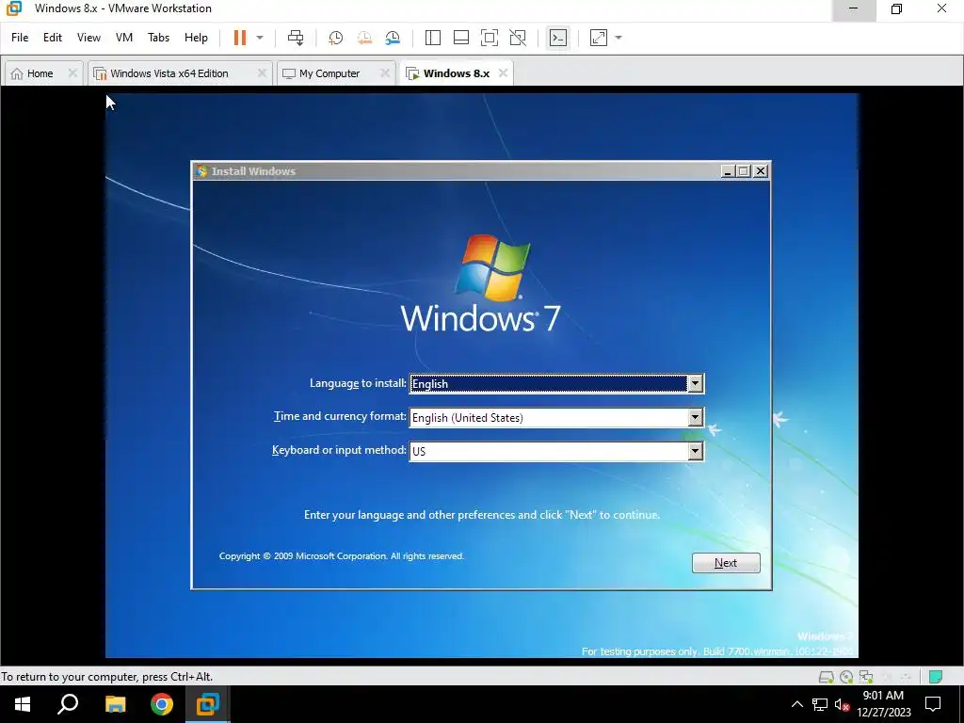The height and width of the screenshot is (723, 964).
Task: Switch to Windows Vista x64 Edition tab
Action: coord(169,73)
